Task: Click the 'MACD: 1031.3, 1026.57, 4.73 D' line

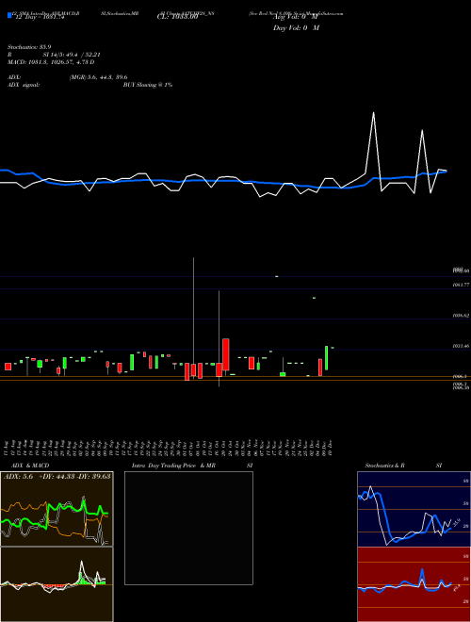Action: tap(51, 62)
